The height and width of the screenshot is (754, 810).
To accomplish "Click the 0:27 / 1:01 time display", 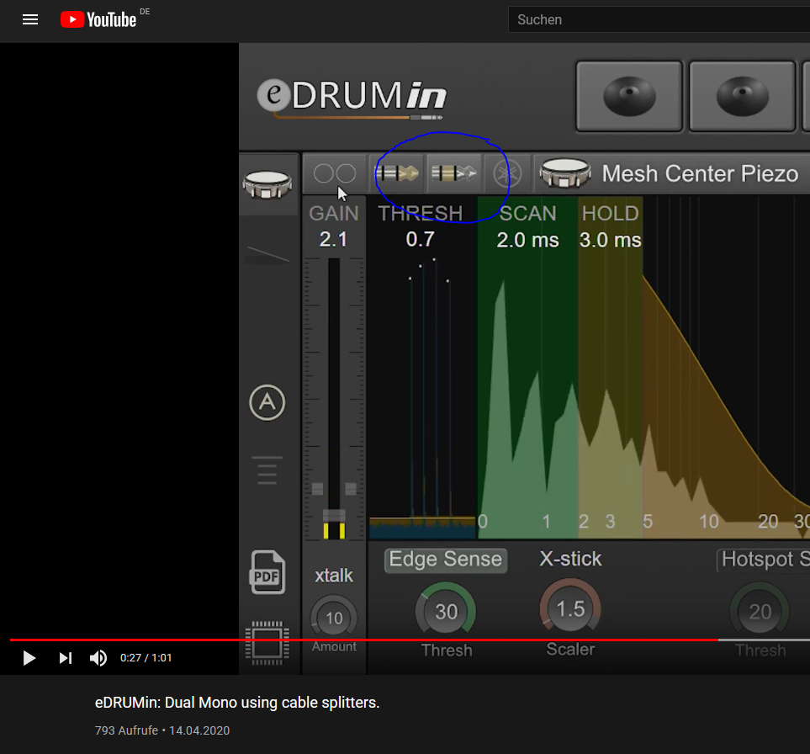I will tap(146, 658).
